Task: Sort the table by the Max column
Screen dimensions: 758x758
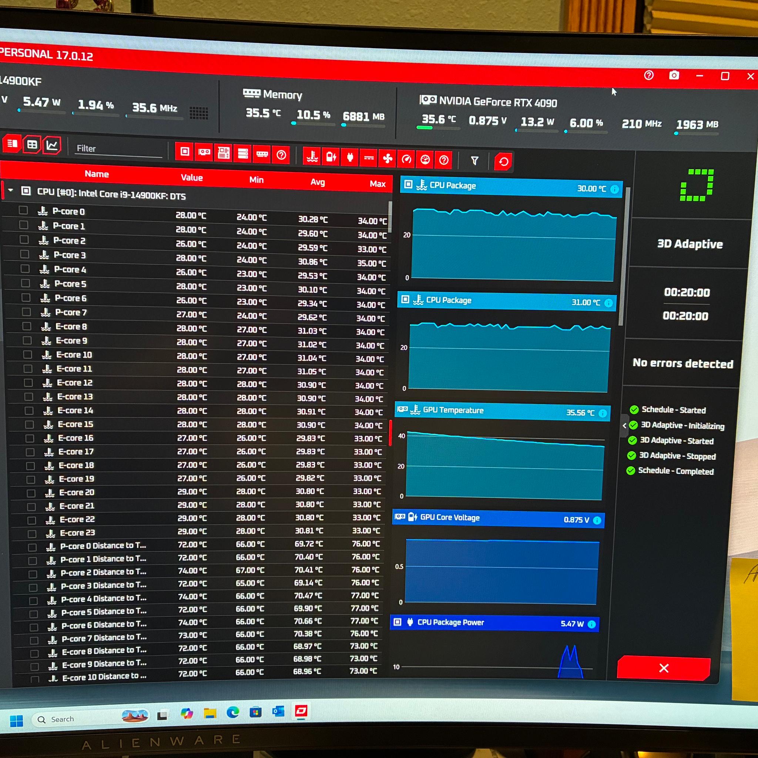Action: pos(378,184)
